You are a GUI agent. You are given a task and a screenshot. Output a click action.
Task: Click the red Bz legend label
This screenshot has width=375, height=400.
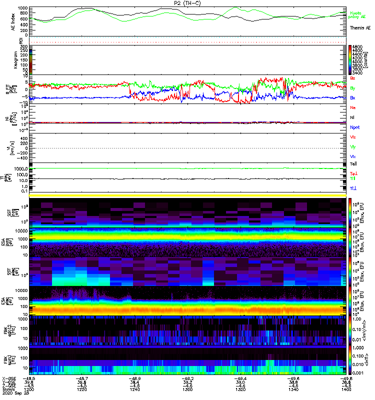pyautogui.click(x=352, y=78)
